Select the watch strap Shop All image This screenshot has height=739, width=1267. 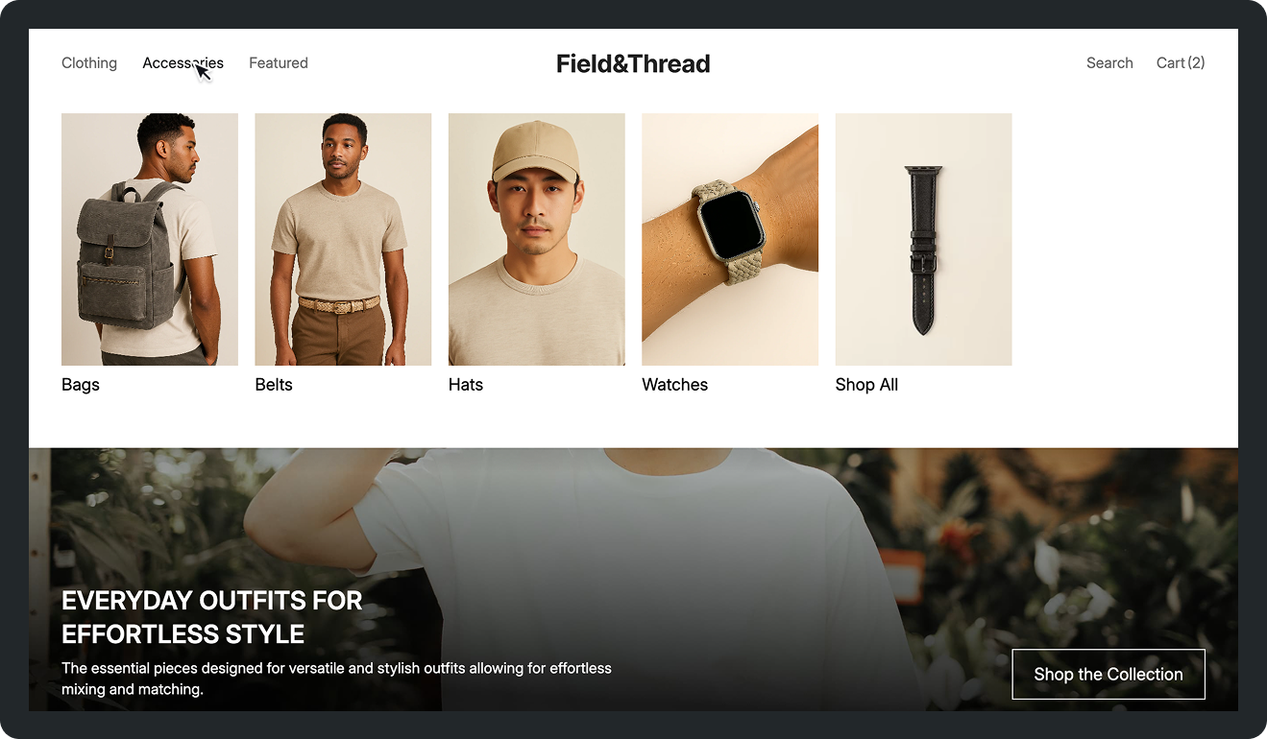click(923, 239)
